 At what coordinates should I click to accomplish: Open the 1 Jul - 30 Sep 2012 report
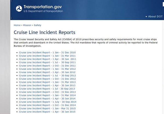(x=48, y=75)
